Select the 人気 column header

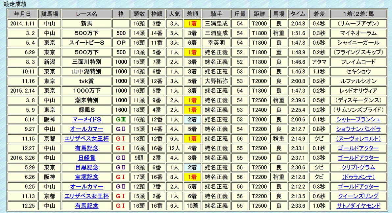174,14
